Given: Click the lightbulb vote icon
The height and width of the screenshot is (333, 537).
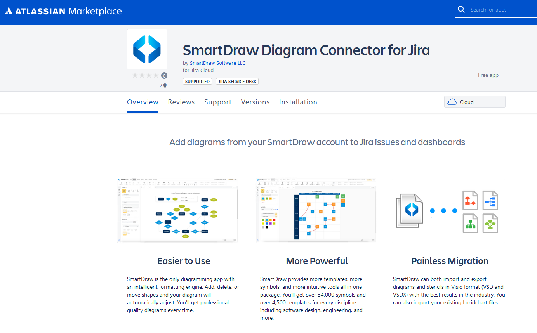Looking at the screenshot, I should 165,85.
